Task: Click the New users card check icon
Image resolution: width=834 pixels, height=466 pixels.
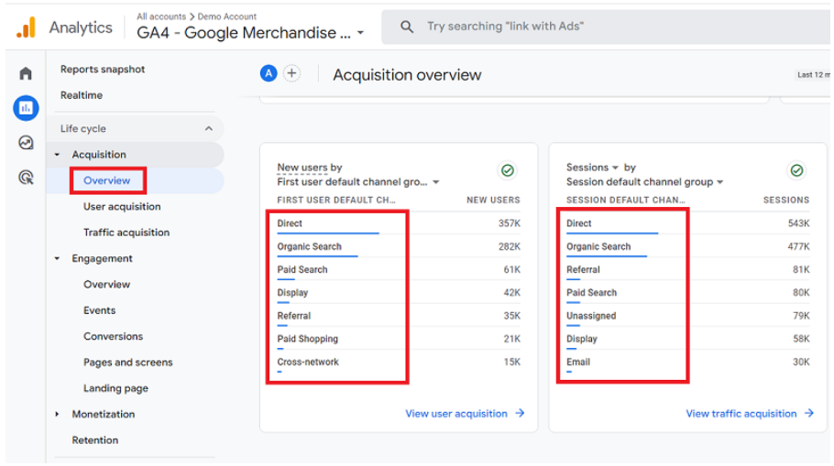Action: pos(508,170)
